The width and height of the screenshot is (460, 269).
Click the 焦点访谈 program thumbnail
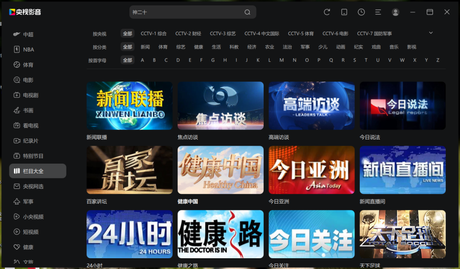click(220, 105)
